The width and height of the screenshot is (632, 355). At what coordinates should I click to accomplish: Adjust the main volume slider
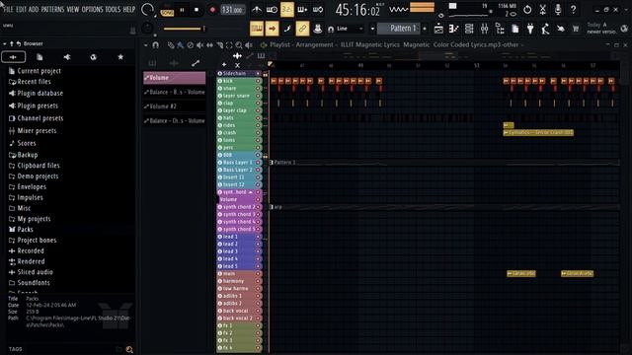(x=185, y=29)
